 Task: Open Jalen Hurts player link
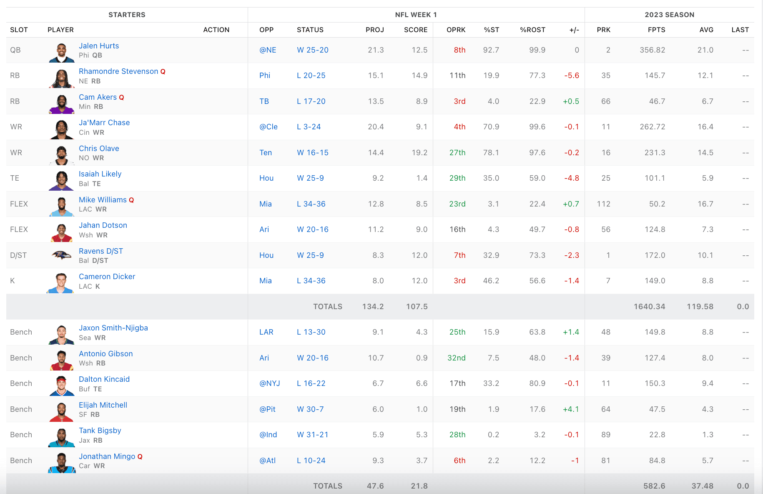pyautogui.click(x=99, y=46)
